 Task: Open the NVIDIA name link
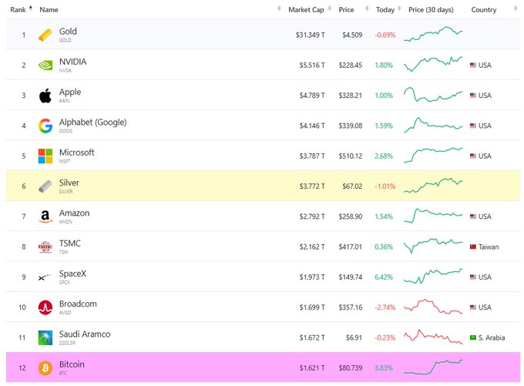73,62
